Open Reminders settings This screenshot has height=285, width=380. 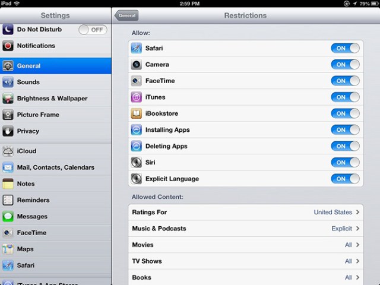coord(56,200)
